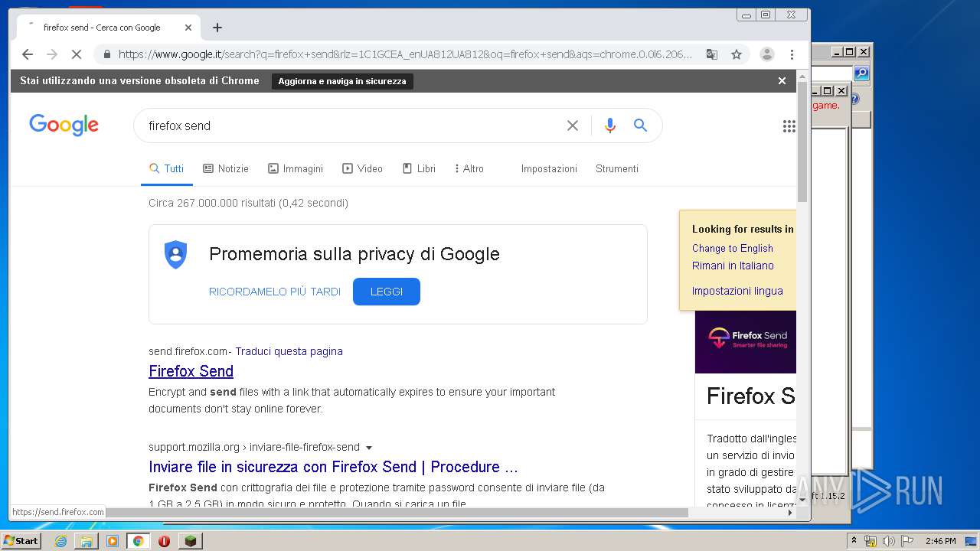Screen dimensions: 980x551
Task: Click the Firefox Send logo thumbnail
Action: pyautogui.click(x=746, y=341)
